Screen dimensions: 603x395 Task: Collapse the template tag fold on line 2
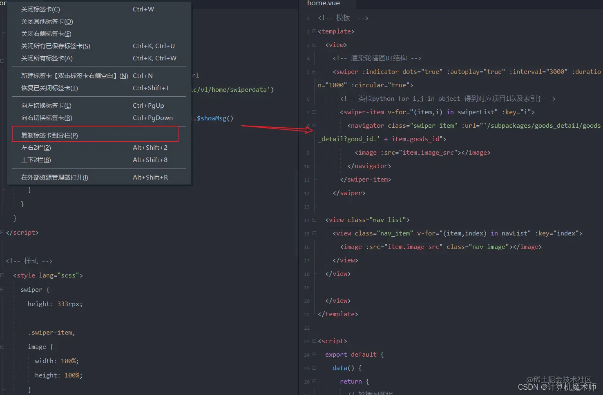[x=314, y=31]
